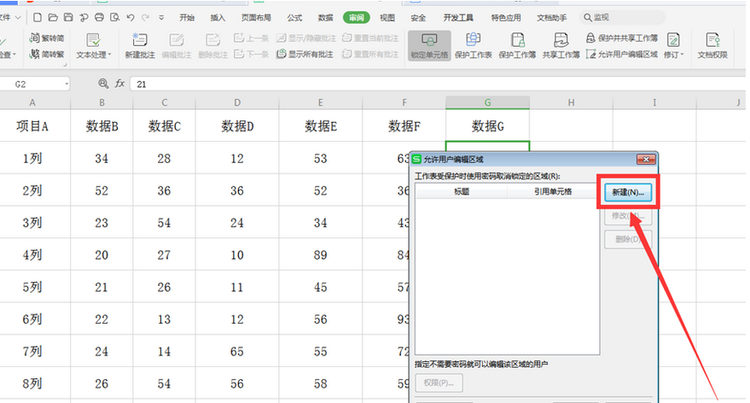The width and height of the screenshot is (750, 403).
Task: Open the Name Box dropdown arrow
Action: (x=67, y=85)
